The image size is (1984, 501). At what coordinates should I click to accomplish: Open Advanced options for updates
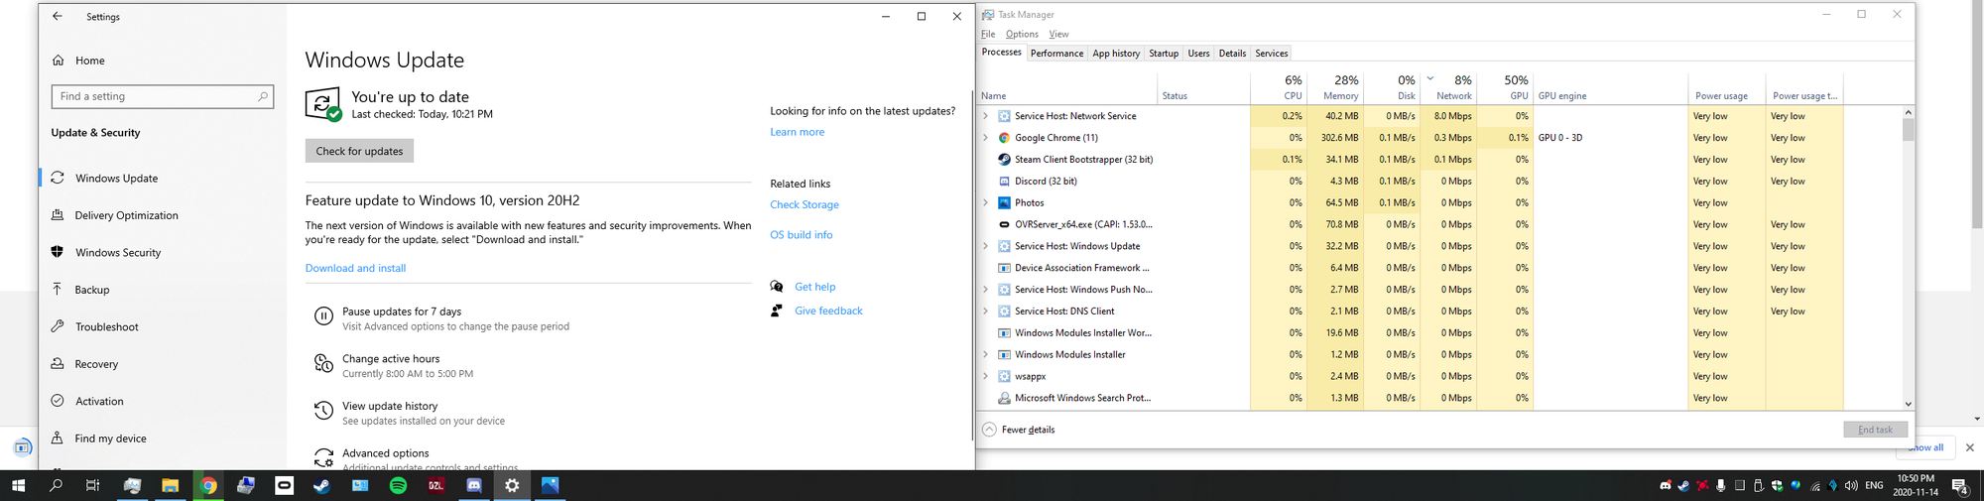386,453
